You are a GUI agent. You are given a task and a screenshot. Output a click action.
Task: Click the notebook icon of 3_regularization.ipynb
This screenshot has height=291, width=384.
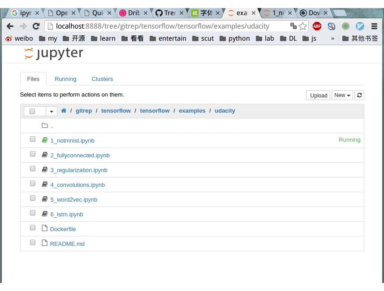coord(44,169)
